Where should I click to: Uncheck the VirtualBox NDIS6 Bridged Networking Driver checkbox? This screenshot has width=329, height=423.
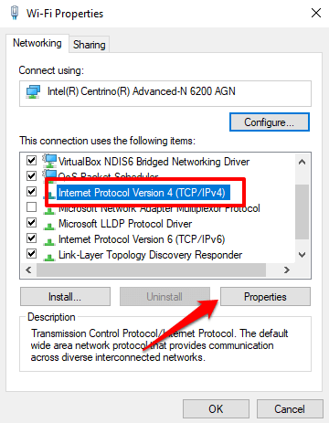[32, 160]
